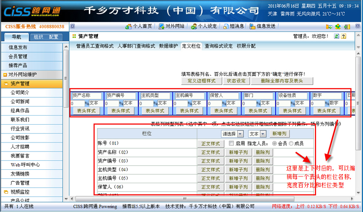Click folder icon beside 视频监控
The height and width of the screenshot is (212, 363).
[5, 191]
